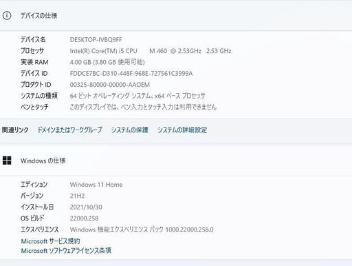Open Microsoft サービス規約 link

click(x=50, y=241)
